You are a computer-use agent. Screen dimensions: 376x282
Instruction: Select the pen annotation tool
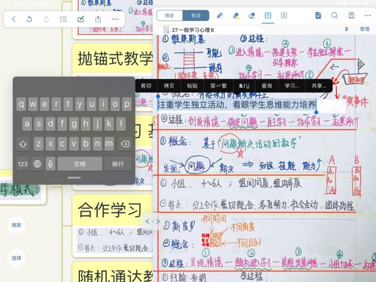coord(220,16)
